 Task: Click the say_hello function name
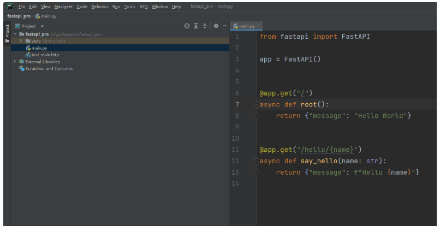click(x=319, y=161)
